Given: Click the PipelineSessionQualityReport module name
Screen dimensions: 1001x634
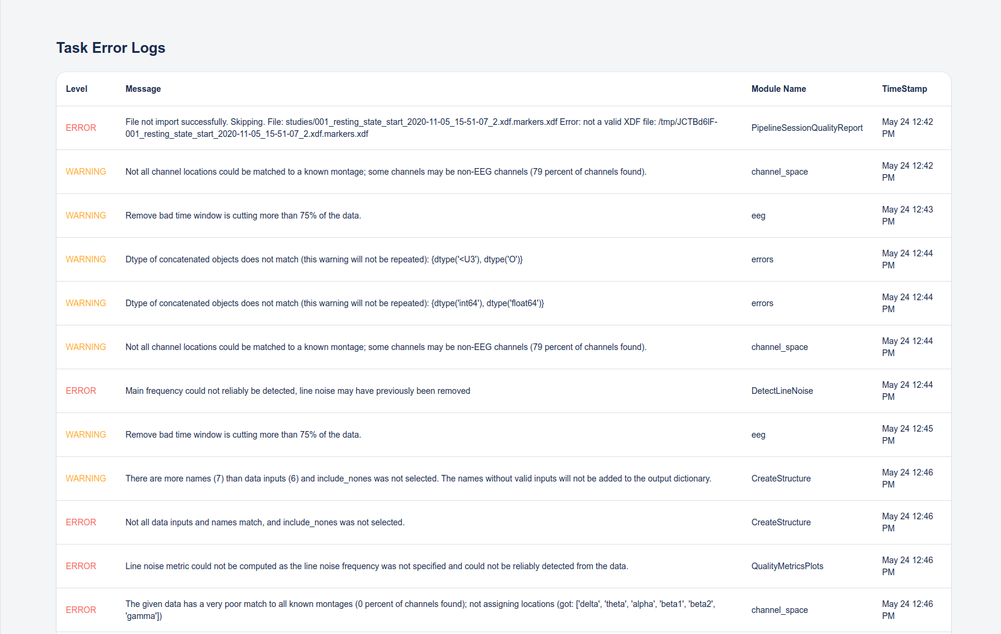Looking at the screenshot, I should (807, 128).
